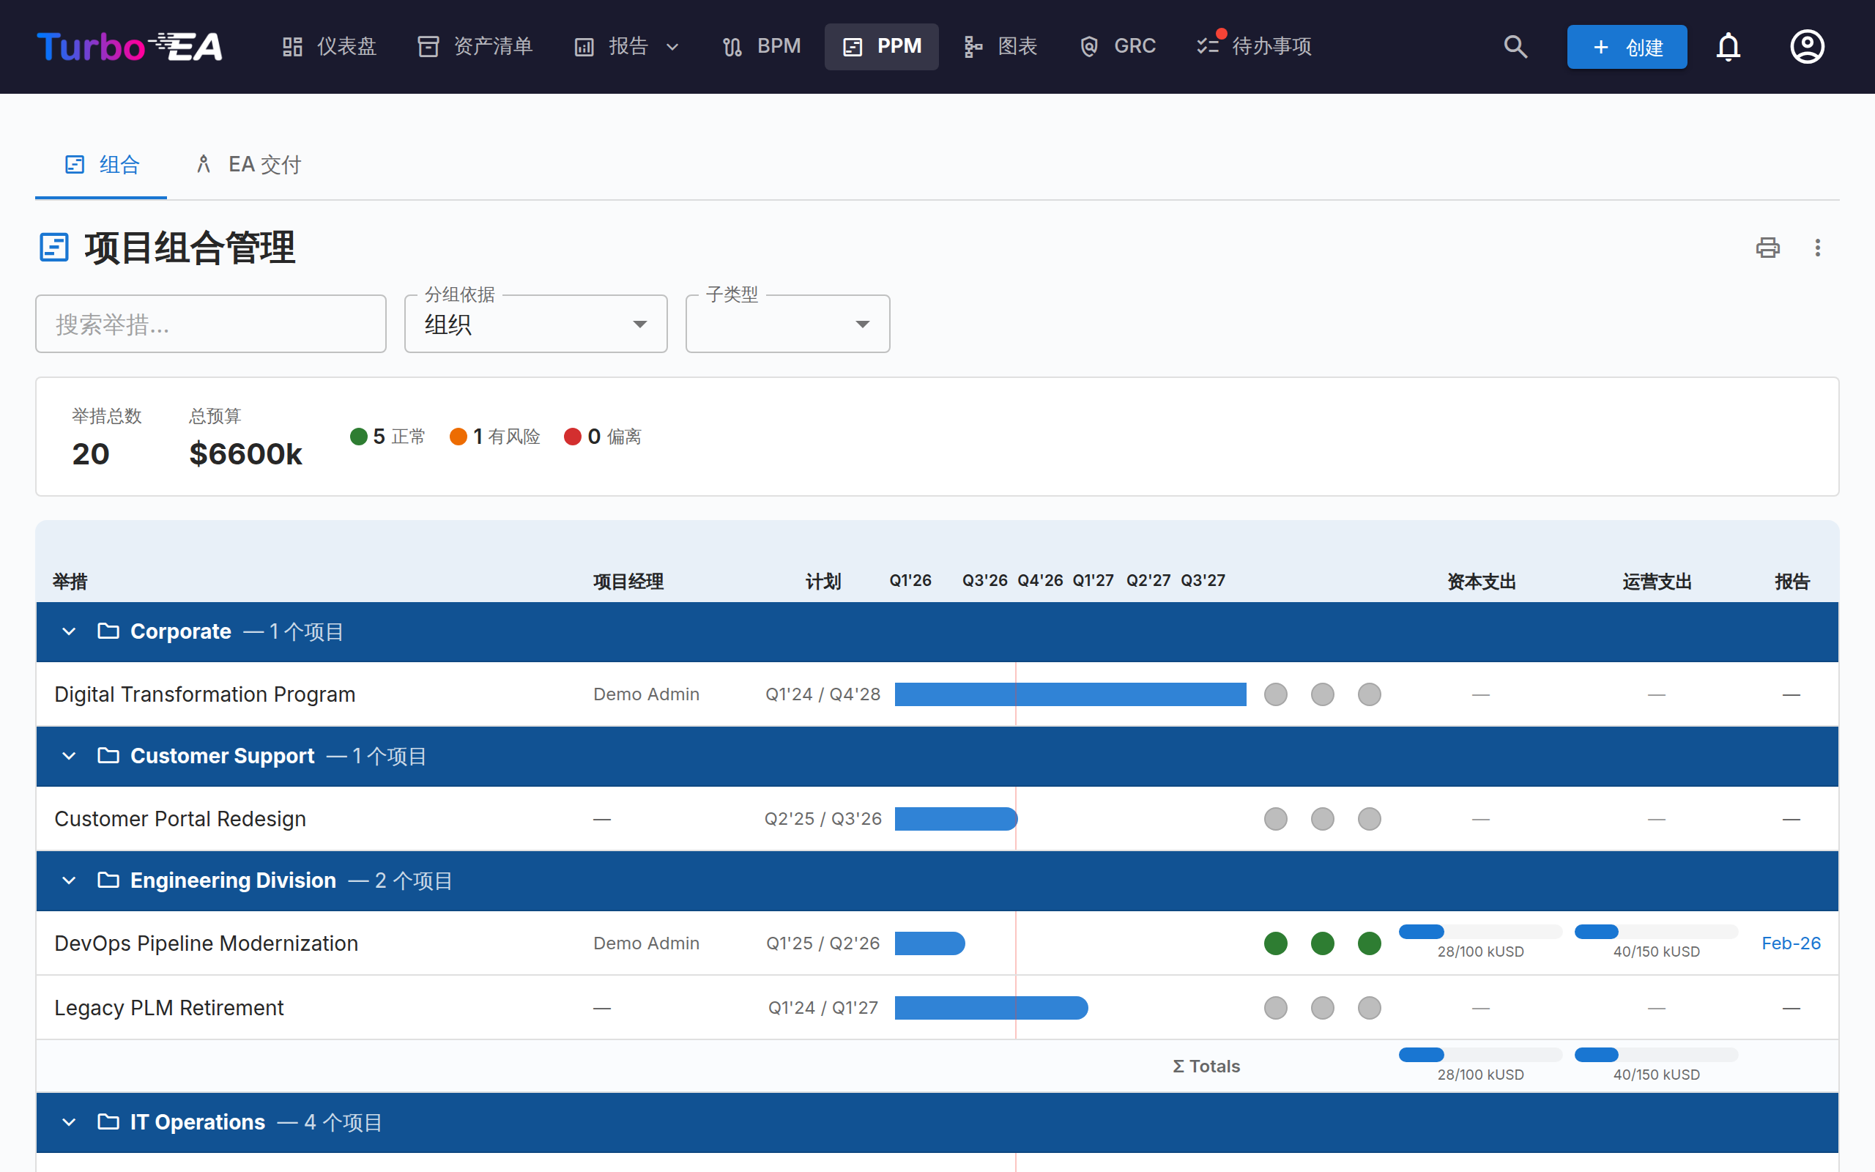
Task: Expand the 报告 reports menu
Action: click(628, 46)
